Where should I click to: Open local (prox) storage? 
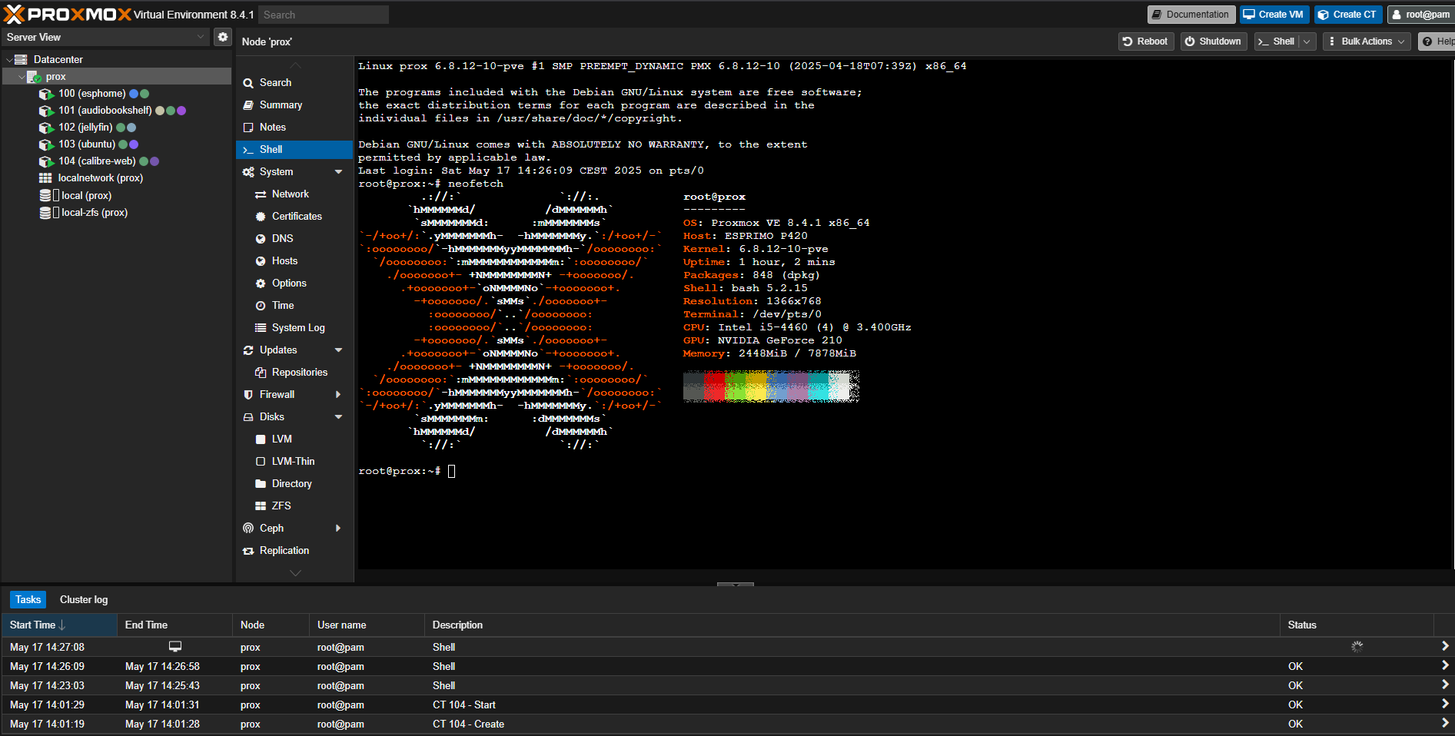click(86, 196)
